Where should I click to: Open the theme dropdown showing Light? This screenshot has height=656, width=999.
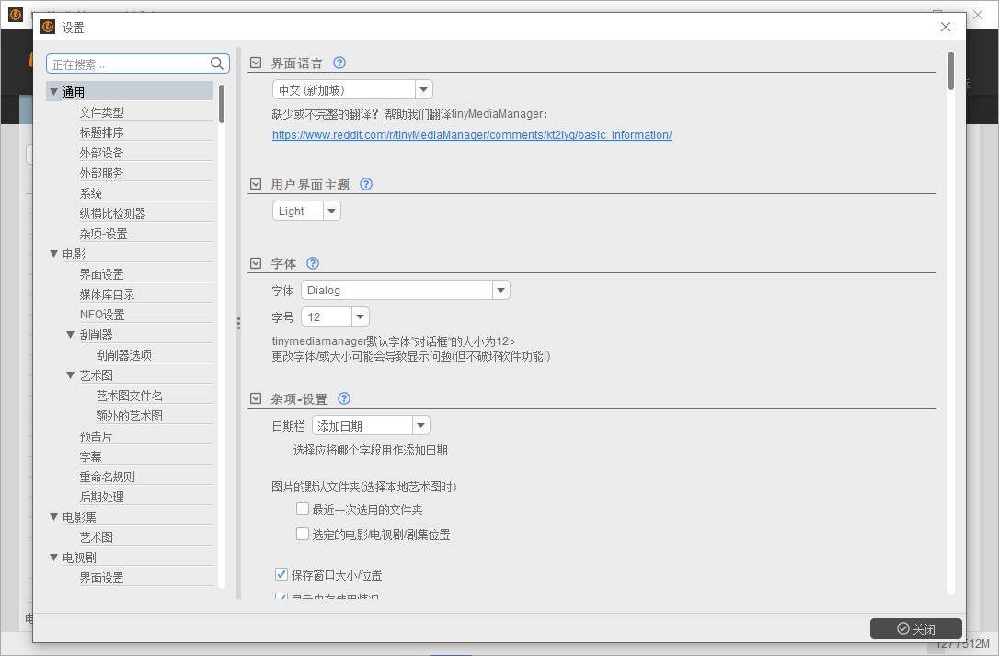click(x=331, y=211)
